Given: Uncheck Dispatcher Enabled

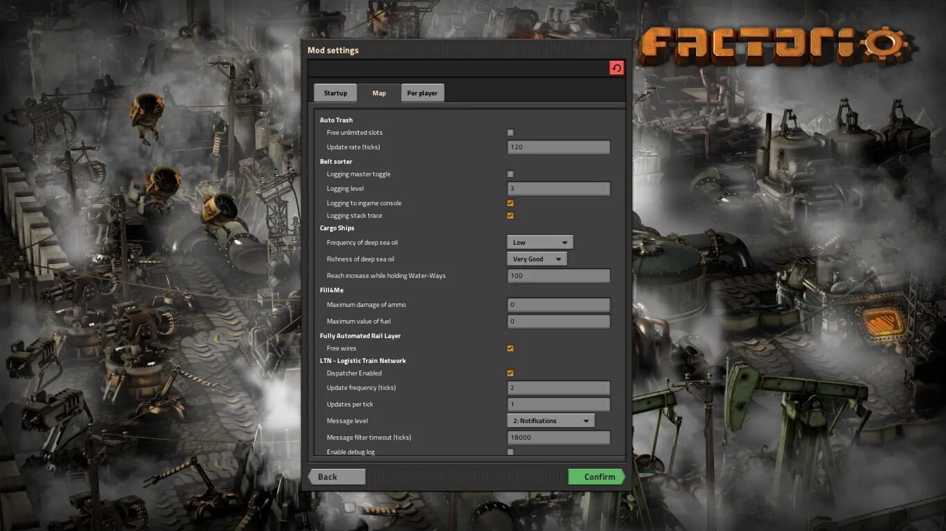Looking at the screenshot, I should (x=510, y=373).
